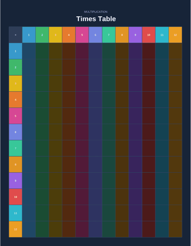Select the red column header 10
This screenshot has width=191, height=246.
pos(149,35)
